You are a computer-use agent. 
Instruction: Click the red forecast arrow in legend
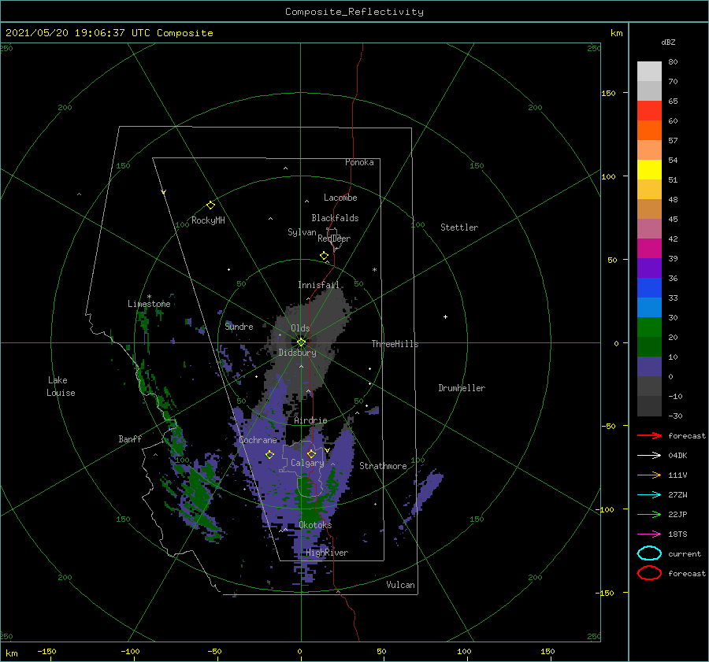[x=649, y=435]
